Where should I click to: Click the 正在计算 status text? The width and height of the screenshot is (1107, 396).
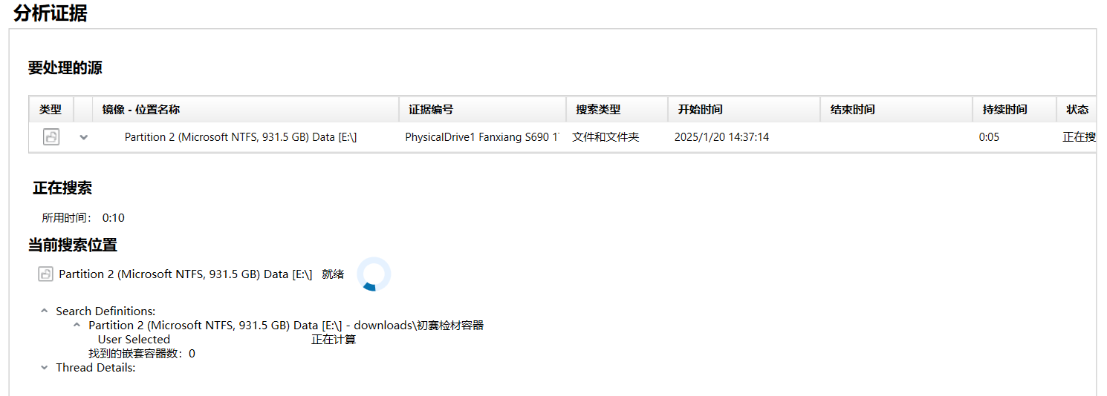[334, 340]
